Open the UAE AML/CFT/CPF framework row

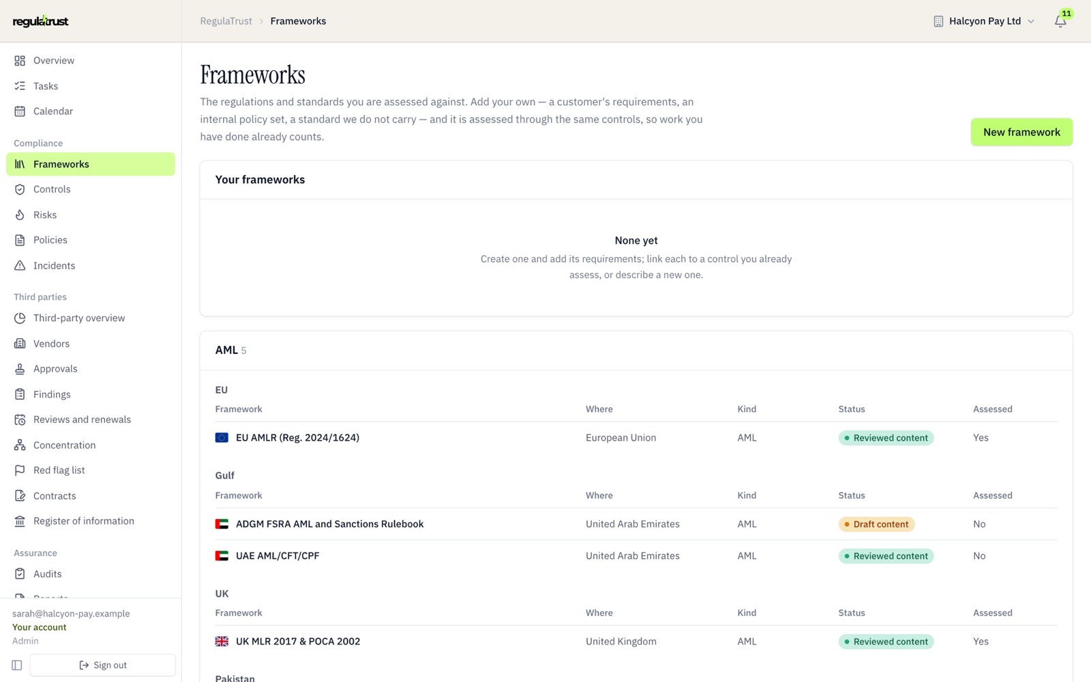coord(636,556)
